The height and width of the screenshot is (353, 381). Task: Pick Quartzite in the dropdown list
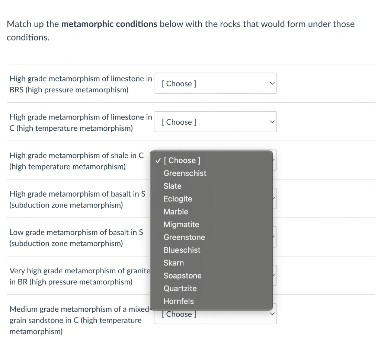point(180,289)
